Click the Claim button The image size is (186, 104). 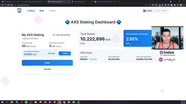click(65, 53)
